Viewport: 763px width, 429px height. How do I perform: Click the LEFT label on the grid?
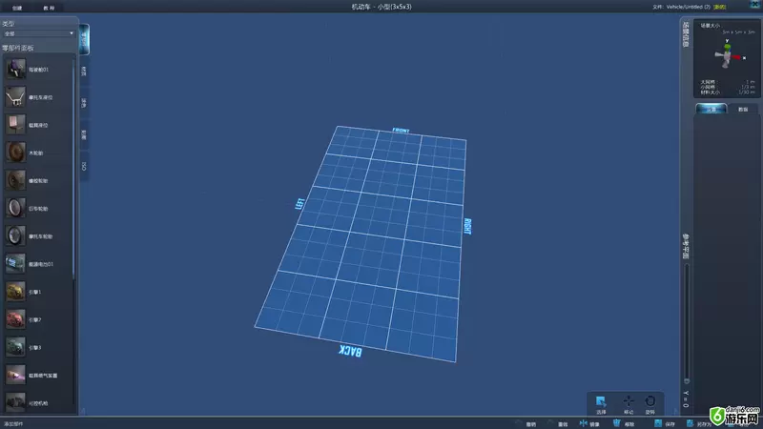(x=300, y=204)
